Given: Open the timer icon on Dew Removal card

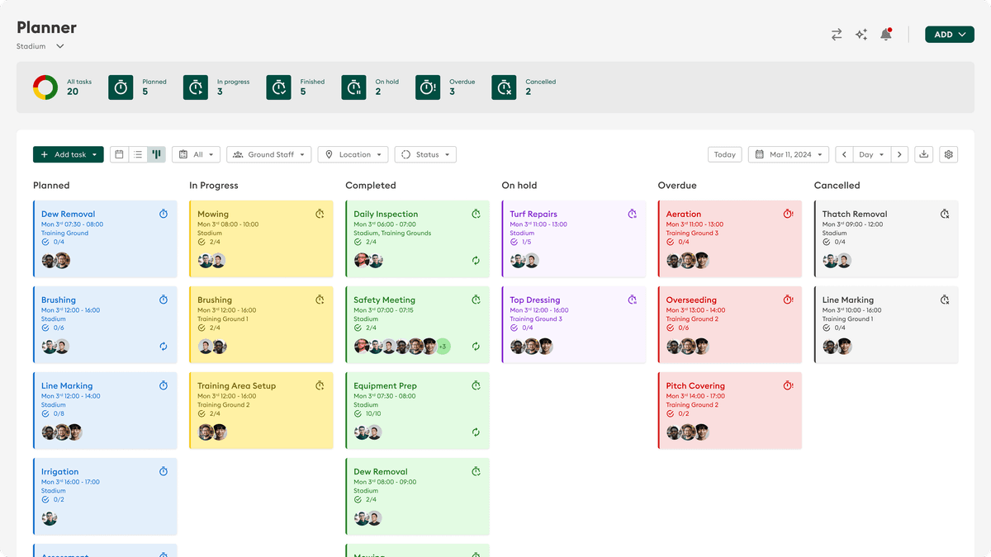Looking at the screenshot, I should click(164, 214).
